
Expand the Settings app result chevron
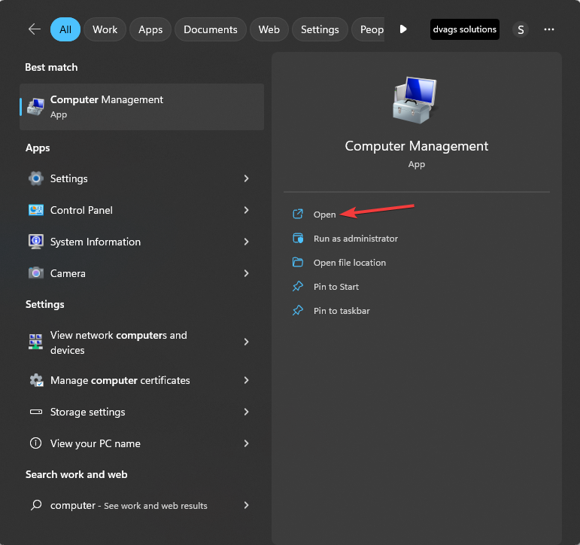click(x=246, y=178)
